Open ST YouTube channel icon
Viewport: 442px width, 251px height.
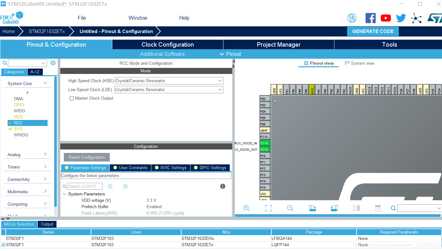coord(386,18)
